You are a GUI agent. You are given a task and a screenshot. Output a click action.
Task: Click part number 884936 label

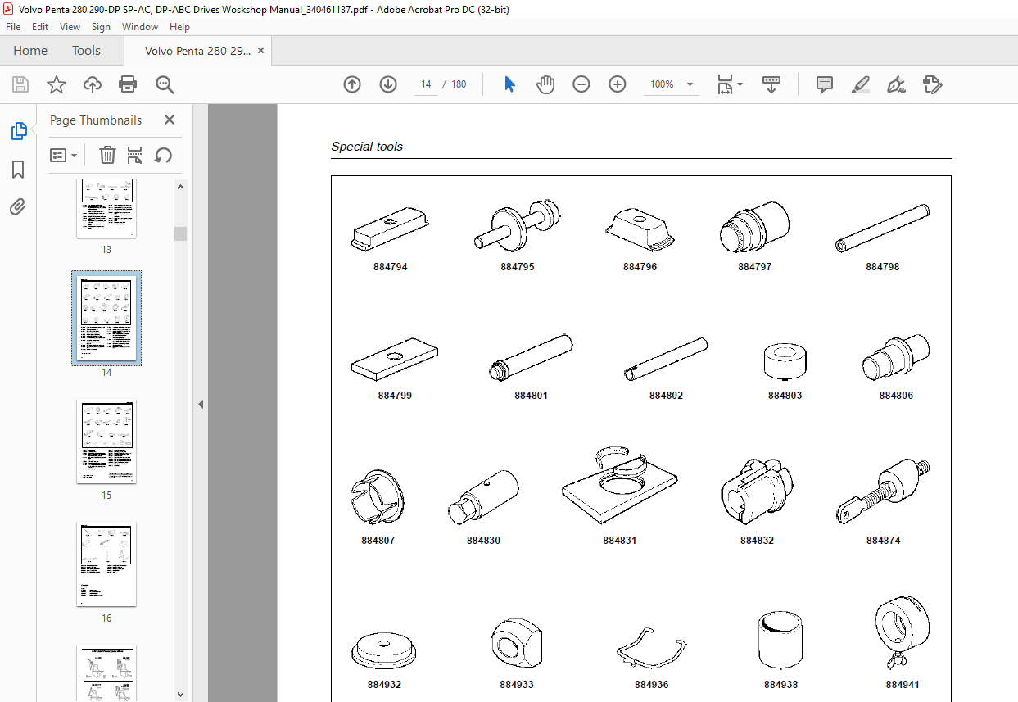pos(651,685)
